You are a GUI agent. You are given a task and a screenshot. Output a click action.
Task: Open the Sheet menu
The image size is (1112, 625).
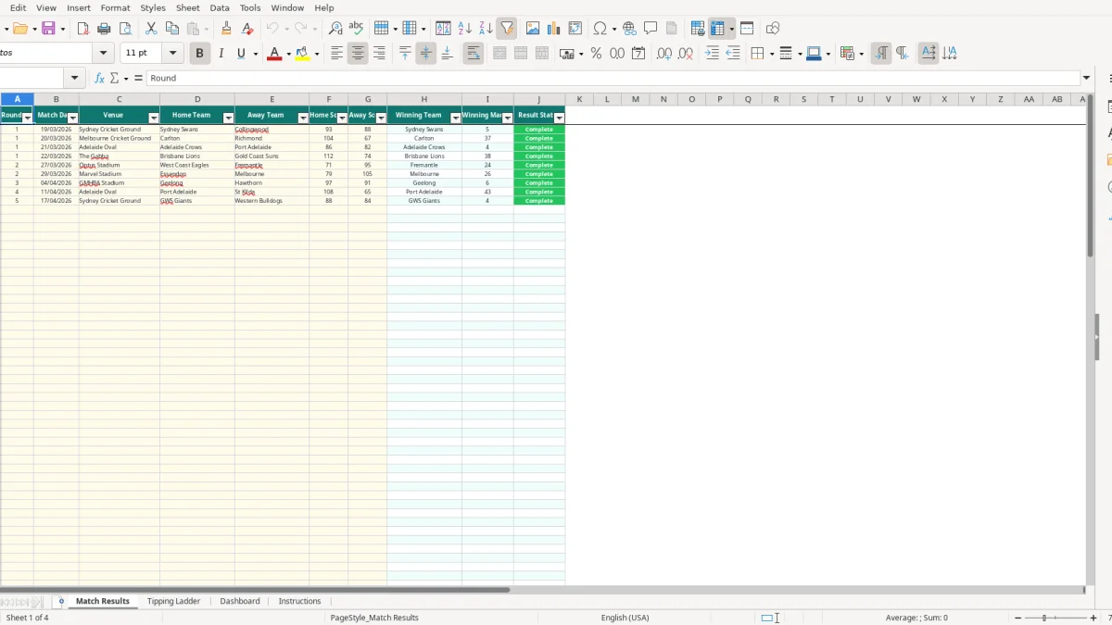click(x=187, y=7)
